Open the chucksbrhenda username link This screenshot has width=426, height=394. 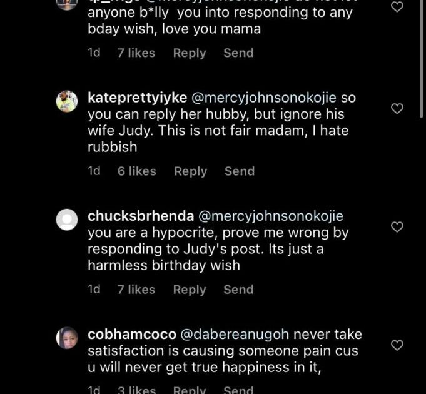click(x=139, y=216)
